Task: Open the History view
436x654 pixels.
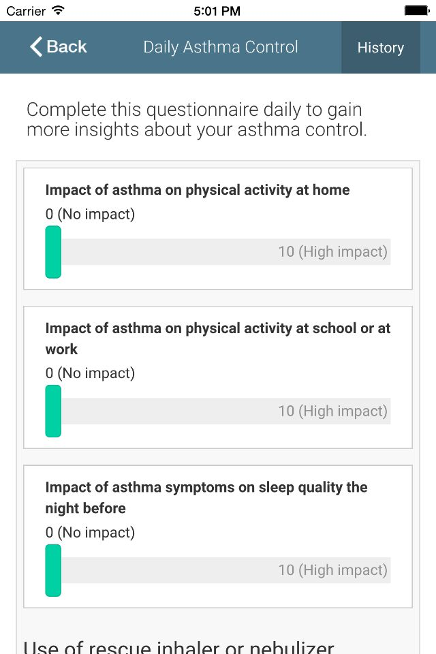Action: [381, 48]
